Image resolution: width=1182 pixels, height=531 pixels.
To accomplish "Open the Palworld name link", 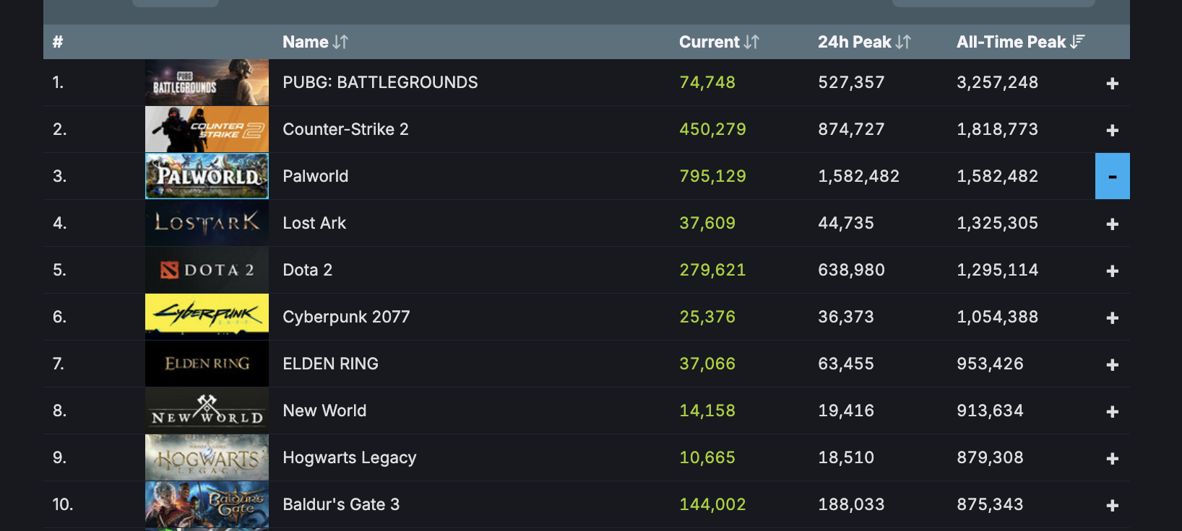I will pos(315,176).
